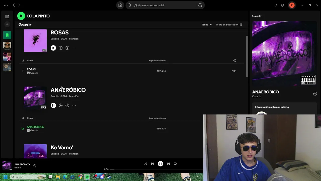Screen dimensions: 321x181
Task: Open more options for ROSAS
Action: pos(74,48)
